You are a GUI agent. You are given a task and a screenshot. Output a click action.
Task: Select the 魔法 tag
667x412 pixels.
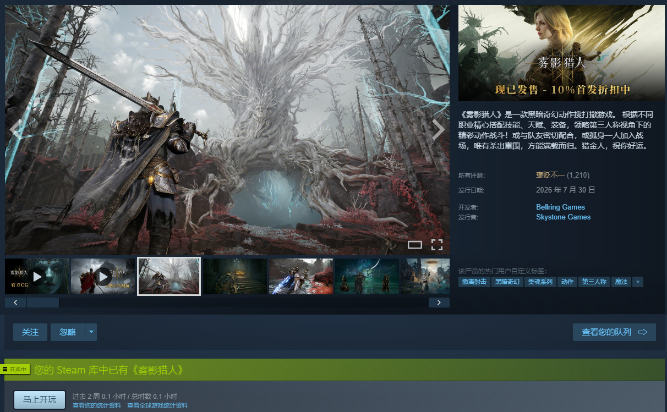pyautogui.click(x=621, y=282)
